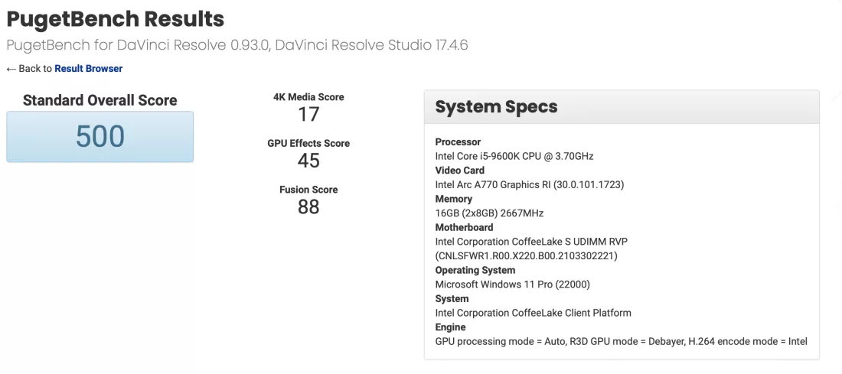Click the DaVinci Resolve version subtitle text

pyautogui.click(x=237, y=45)
